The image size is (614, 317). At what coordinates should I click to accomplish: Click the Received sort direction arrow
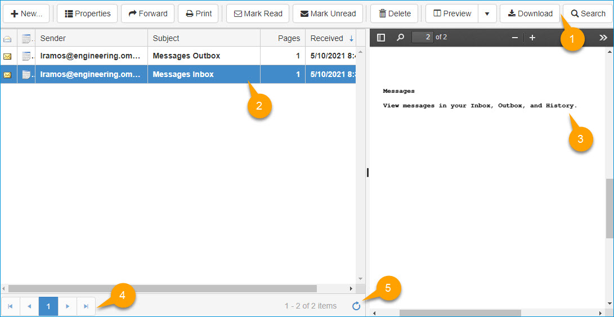pyautogui.click(x=351, y=38)
